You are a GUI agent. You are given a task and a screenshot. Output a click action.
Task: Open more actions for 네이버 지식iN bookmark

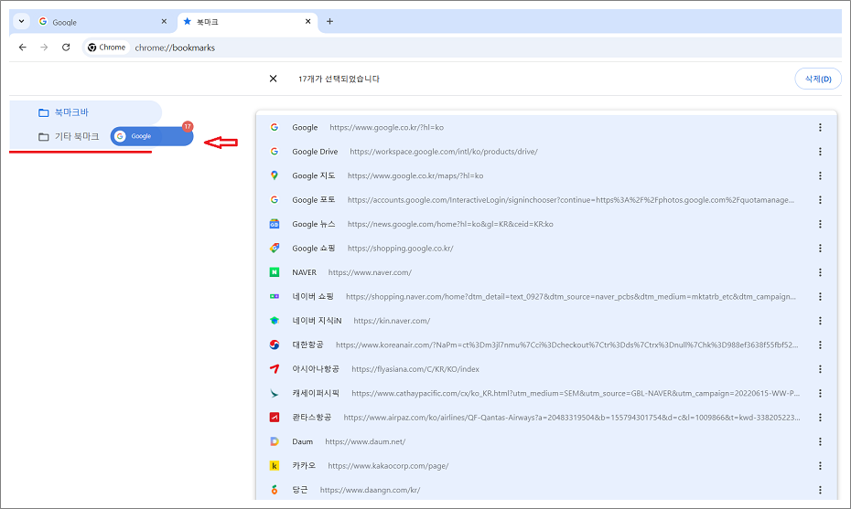[820, 321]
